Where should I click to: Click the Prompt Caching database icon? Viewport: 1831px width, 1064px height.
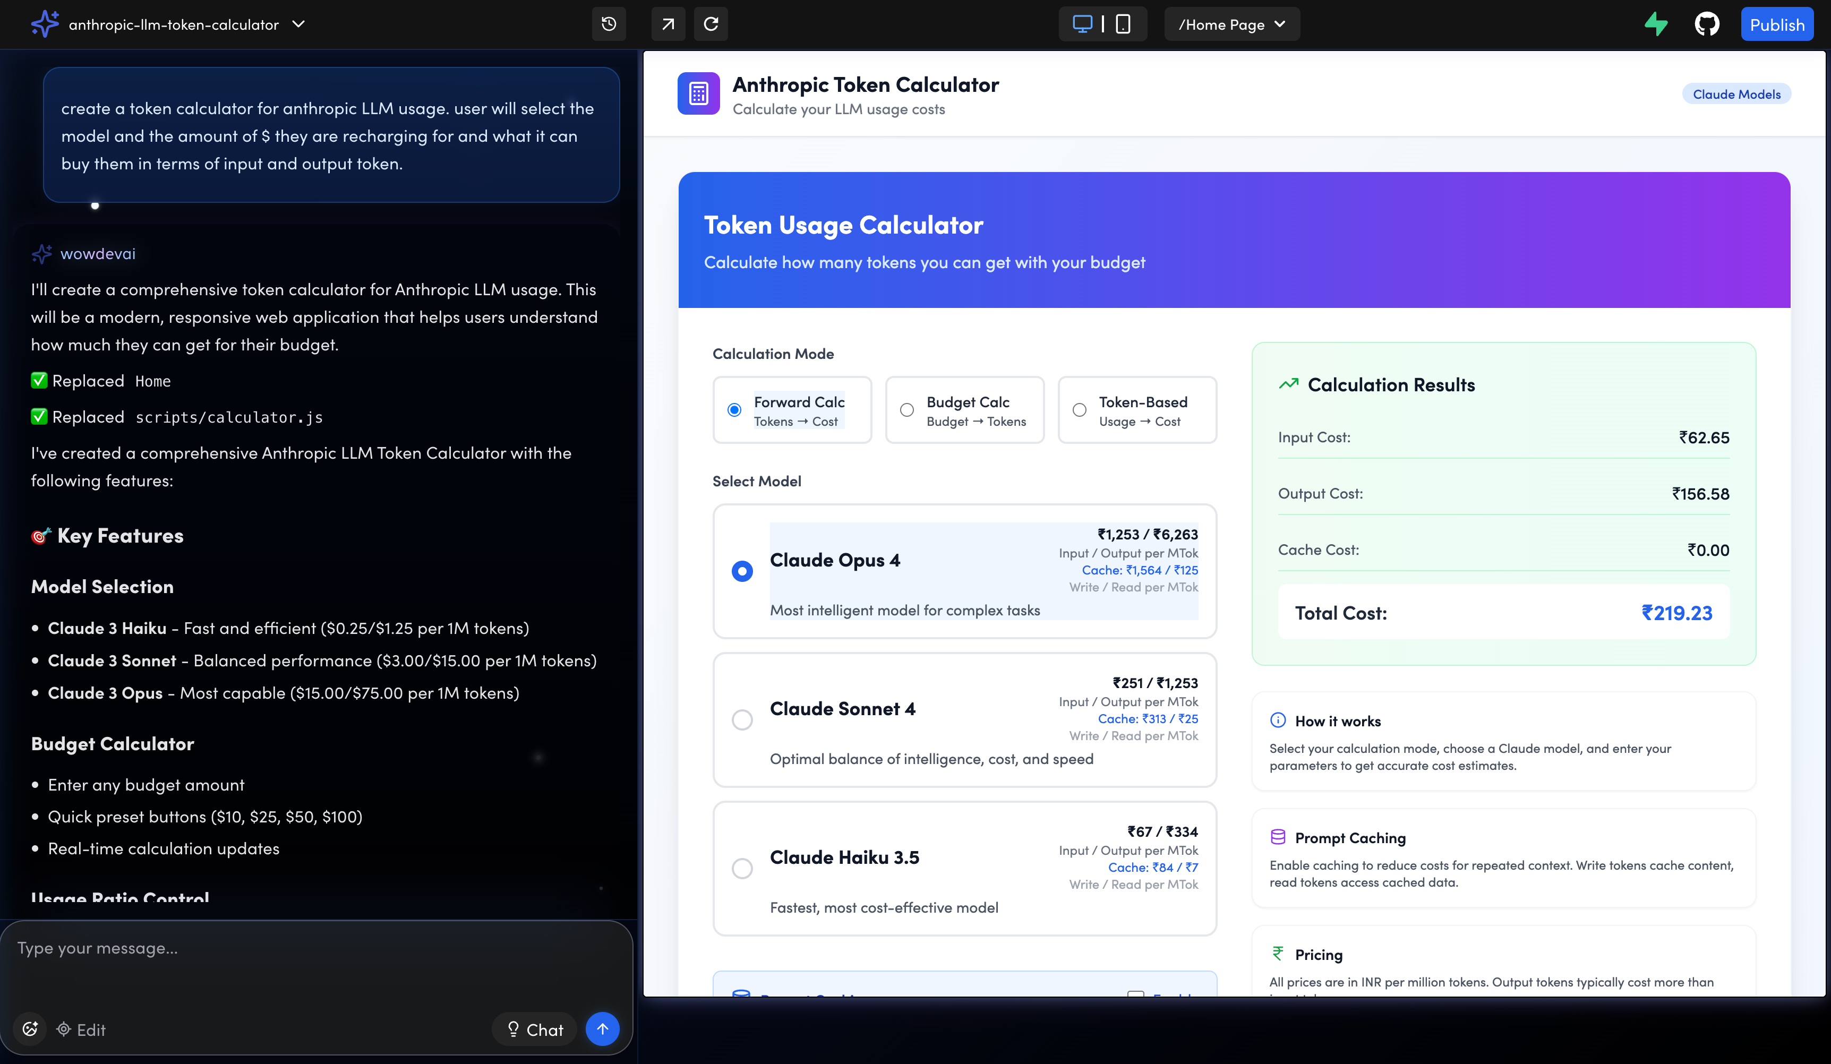click(x=1277, y=837)
